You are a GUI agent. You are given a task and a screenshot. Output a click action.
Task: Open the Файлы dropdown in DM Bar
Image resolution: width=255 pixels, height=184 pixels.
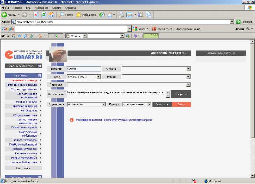point(85,36)
